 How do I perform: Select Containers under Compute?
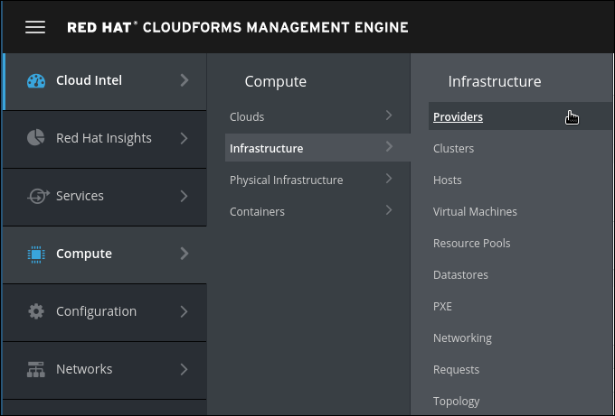(317, 211)
